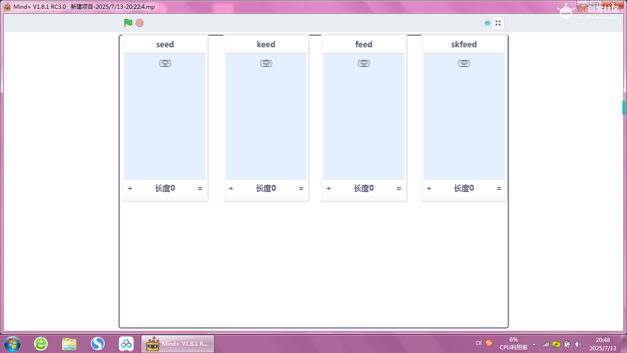Add an item to the feed list
The height and width of the screenshot is (353, 627).
click(329, 188)
